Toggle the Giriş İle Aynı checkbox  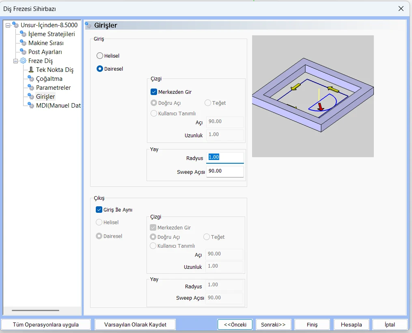click(x=99, y=210)
